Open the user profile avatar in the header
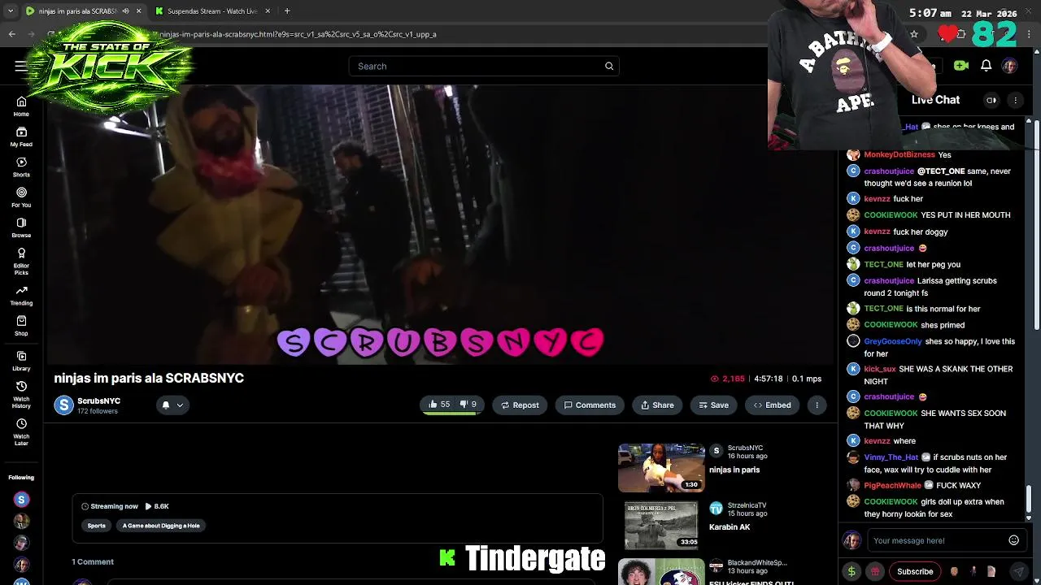Image resolution: width=1041 pixels, height=585 pixels. click(x=1009, y=66)
